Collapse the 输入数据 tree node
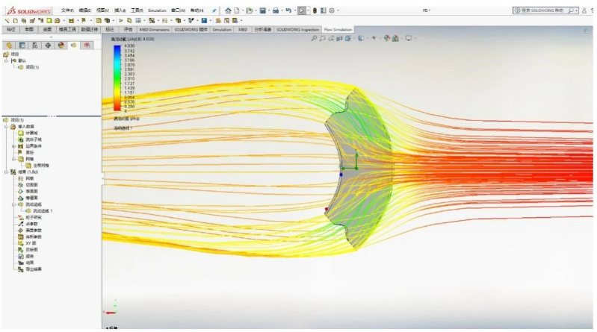 [x=6, y=127]
